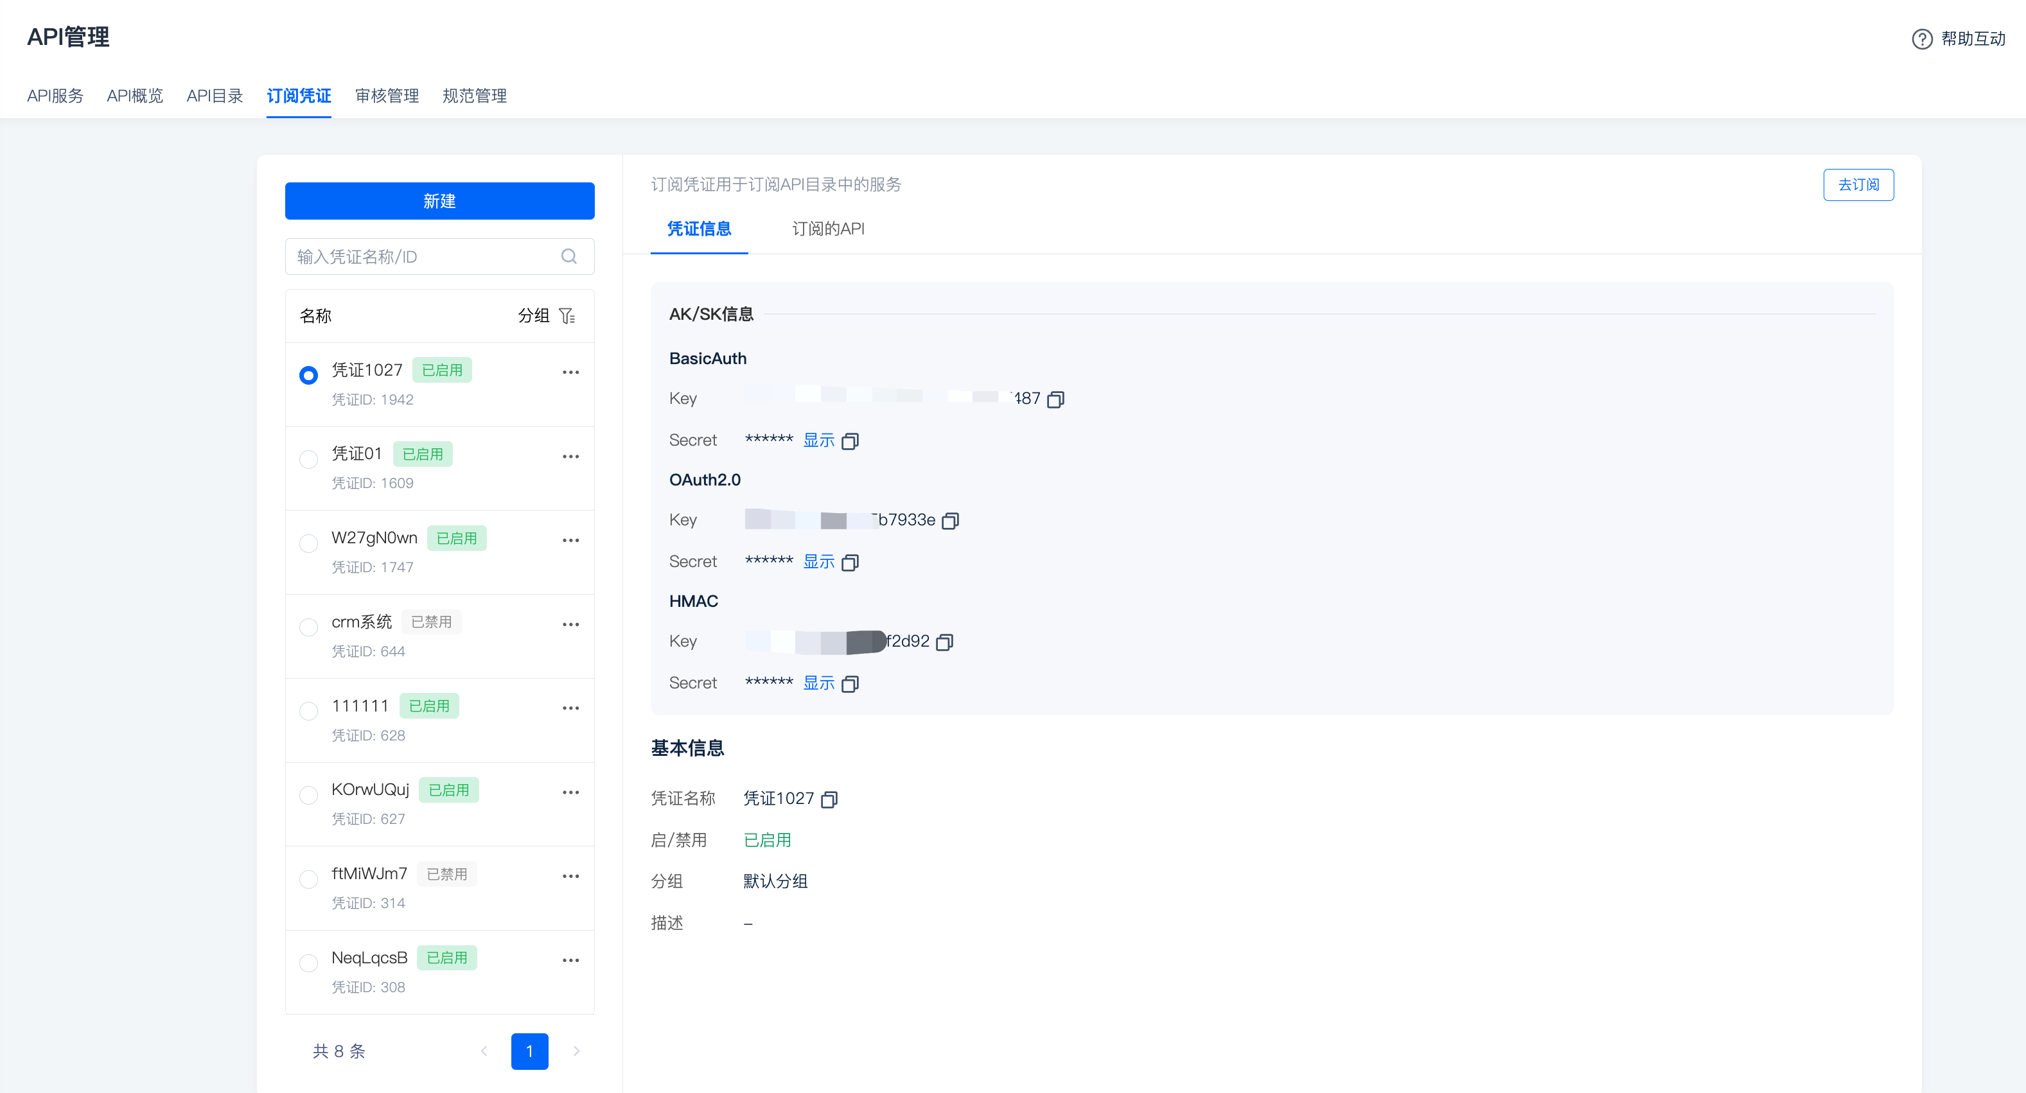Select the NeqLqcsB radio button

click(308, 963)
